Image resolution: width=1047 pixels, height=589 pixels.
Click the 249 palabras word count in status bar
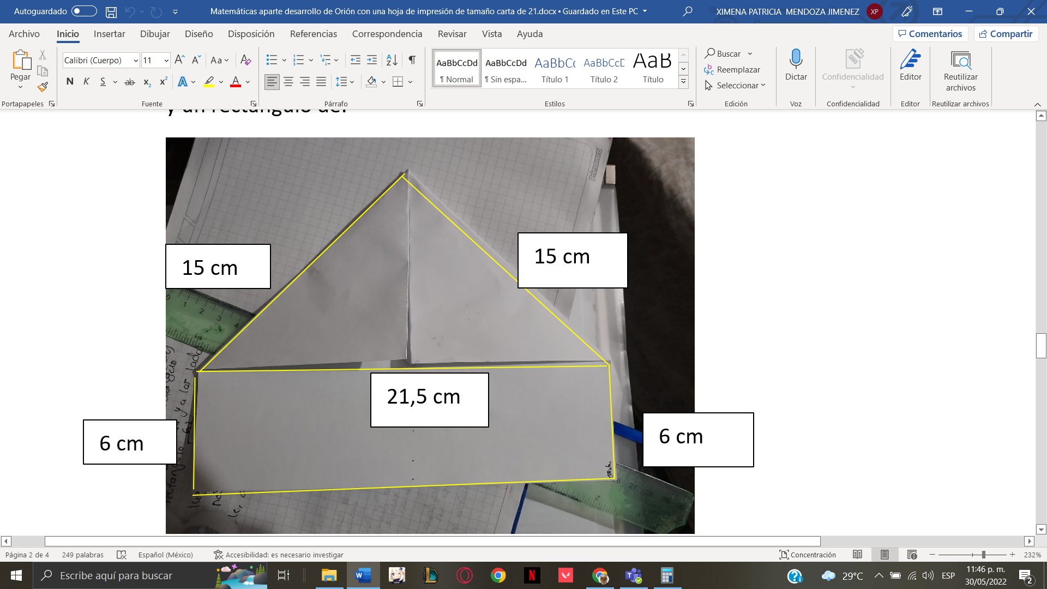point(82,555)
